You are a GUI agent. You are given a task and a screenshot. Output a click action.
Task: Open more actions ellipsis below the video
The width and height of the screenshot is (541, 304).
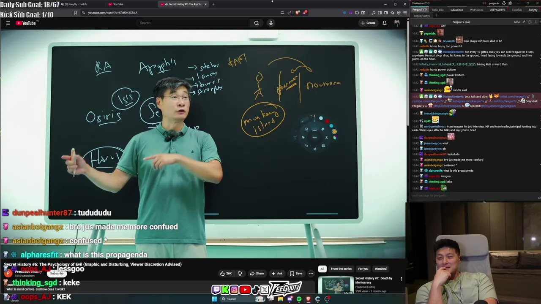pyautogui.click(x=311, y=273)
